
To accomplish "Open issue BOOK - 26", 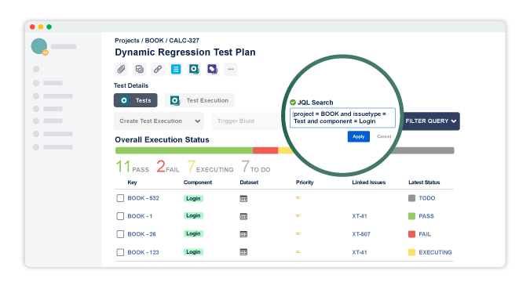I will [x=141, y=234].
